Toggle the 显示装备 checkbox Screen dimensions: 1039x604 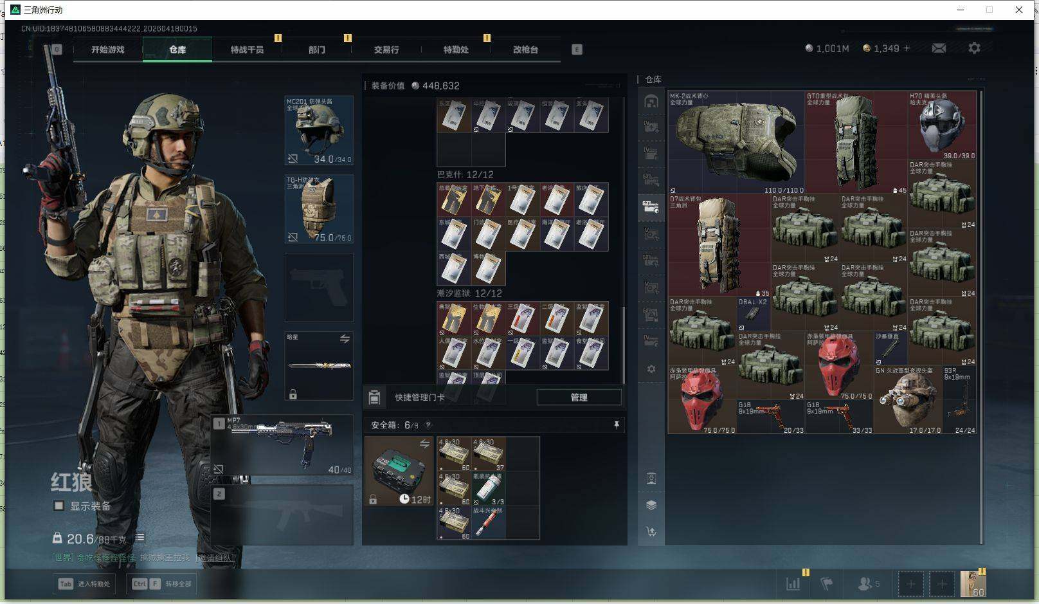pyautogui.click(x=59, y=506)
